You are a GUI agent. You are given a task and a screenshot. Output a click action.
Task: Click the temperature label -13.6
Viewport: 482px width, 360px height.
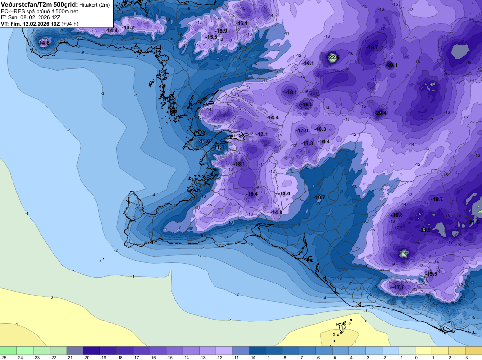pyautogui.click(x=284, y=193)
